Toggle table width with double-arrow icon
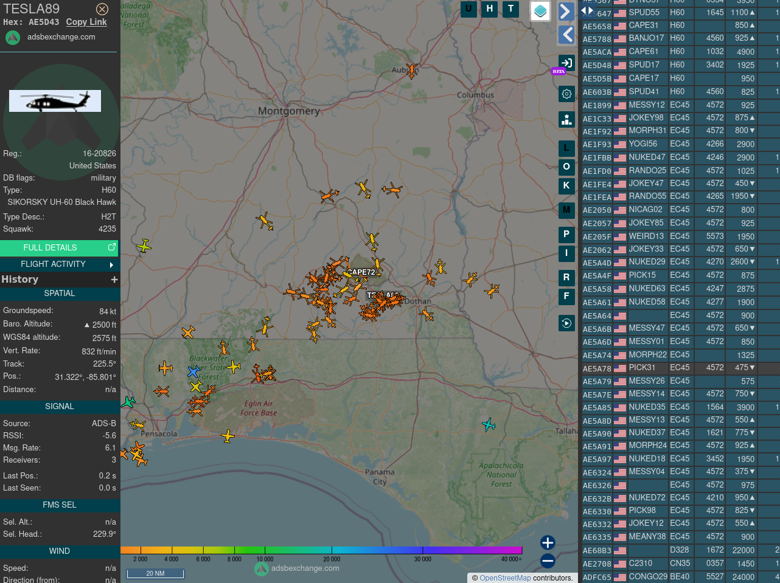 [x=587, y=10]
